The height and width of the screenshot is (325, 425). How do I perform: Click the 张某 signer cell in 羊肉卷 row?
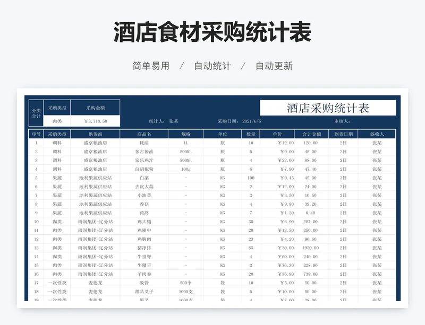(377, 274)
